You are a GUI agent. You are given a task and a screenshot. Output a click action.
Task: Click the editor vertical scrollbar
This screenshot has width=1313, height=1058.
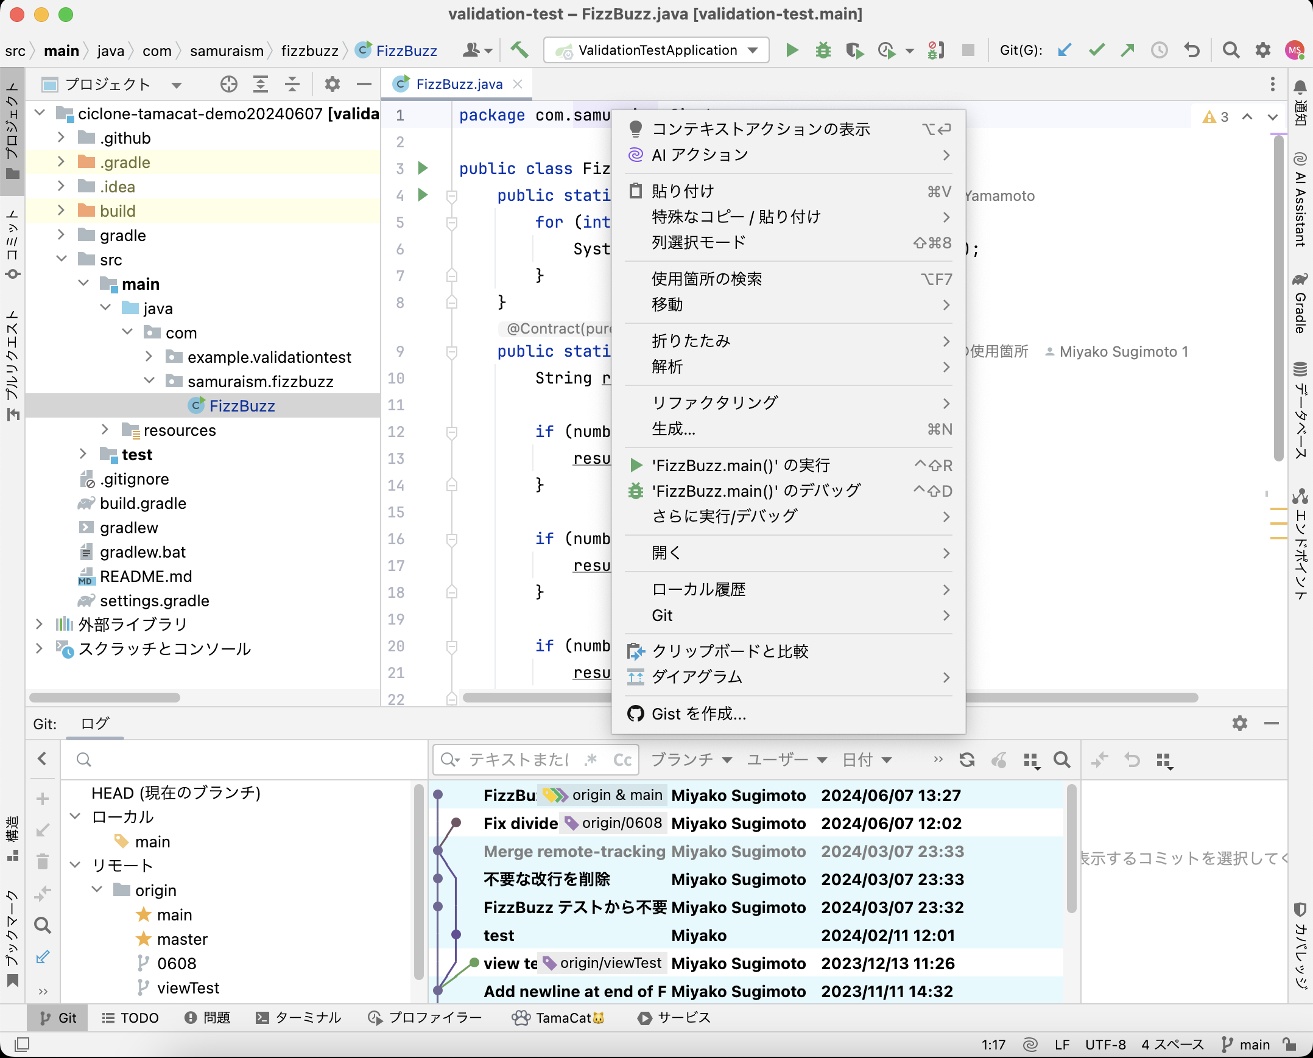click(1279, 299)
